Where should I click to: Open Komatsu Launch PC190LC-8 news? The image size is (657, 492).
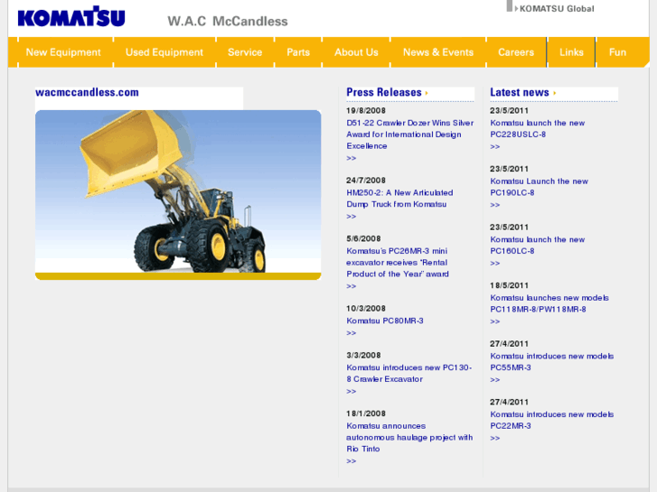tap(540, 187)
